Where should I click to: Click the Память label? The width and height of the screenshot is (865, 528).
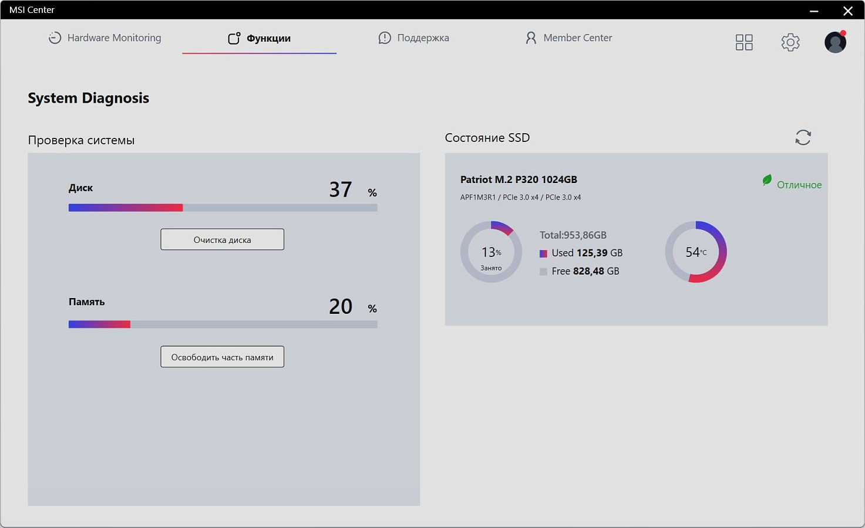click(86, 302)
